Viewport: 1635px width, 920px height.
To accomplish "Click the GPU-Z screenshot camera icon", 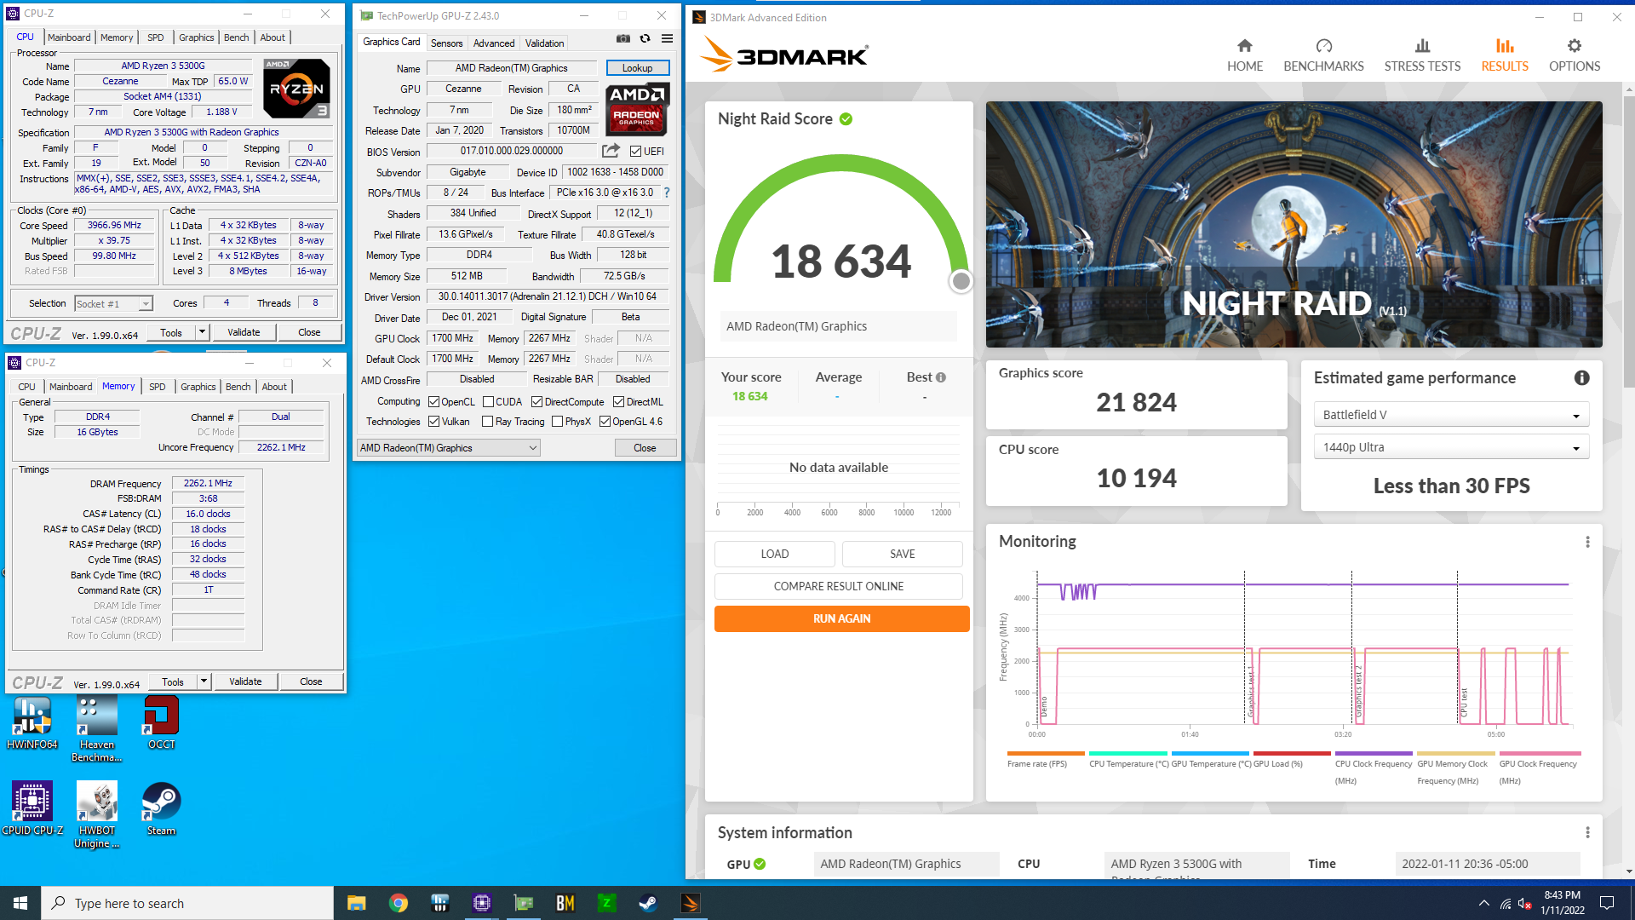I will 623,38.
